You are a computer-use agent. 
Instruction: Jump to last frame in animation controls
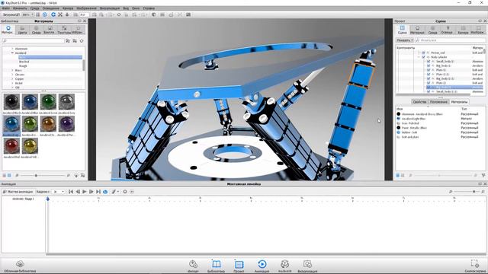98,192
